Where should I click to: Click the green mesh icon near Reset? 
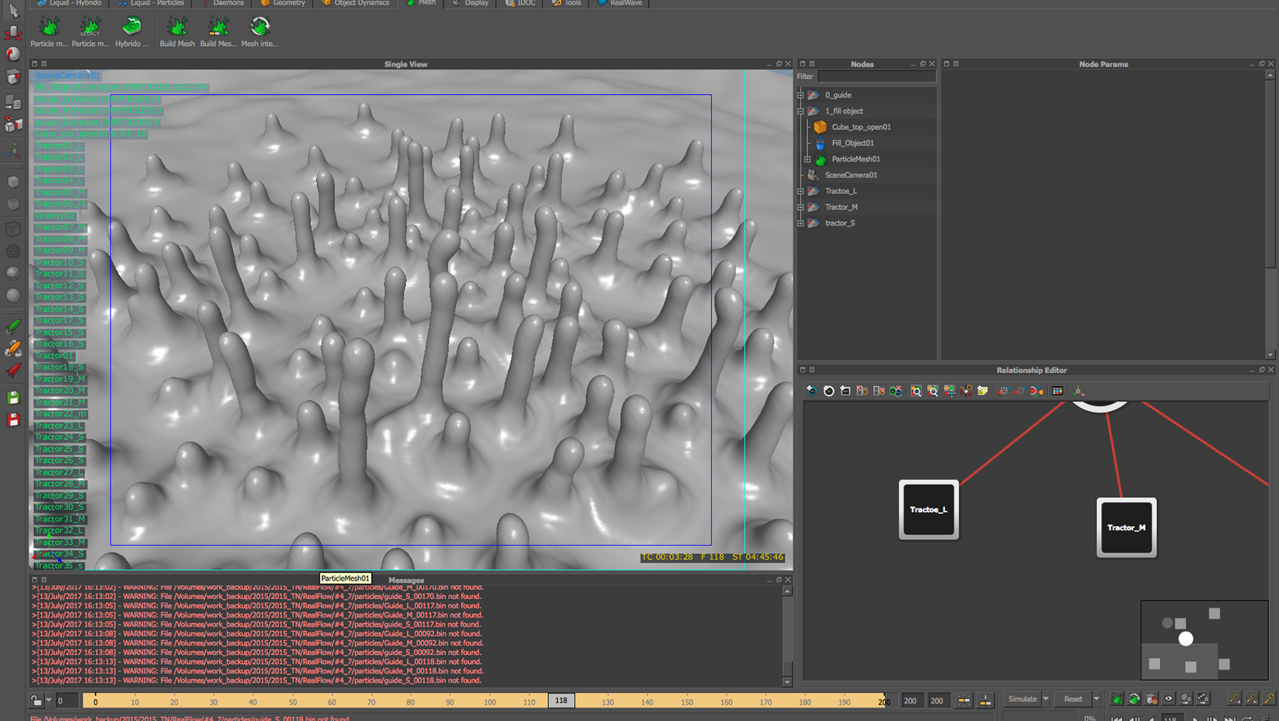(1117, 699)
